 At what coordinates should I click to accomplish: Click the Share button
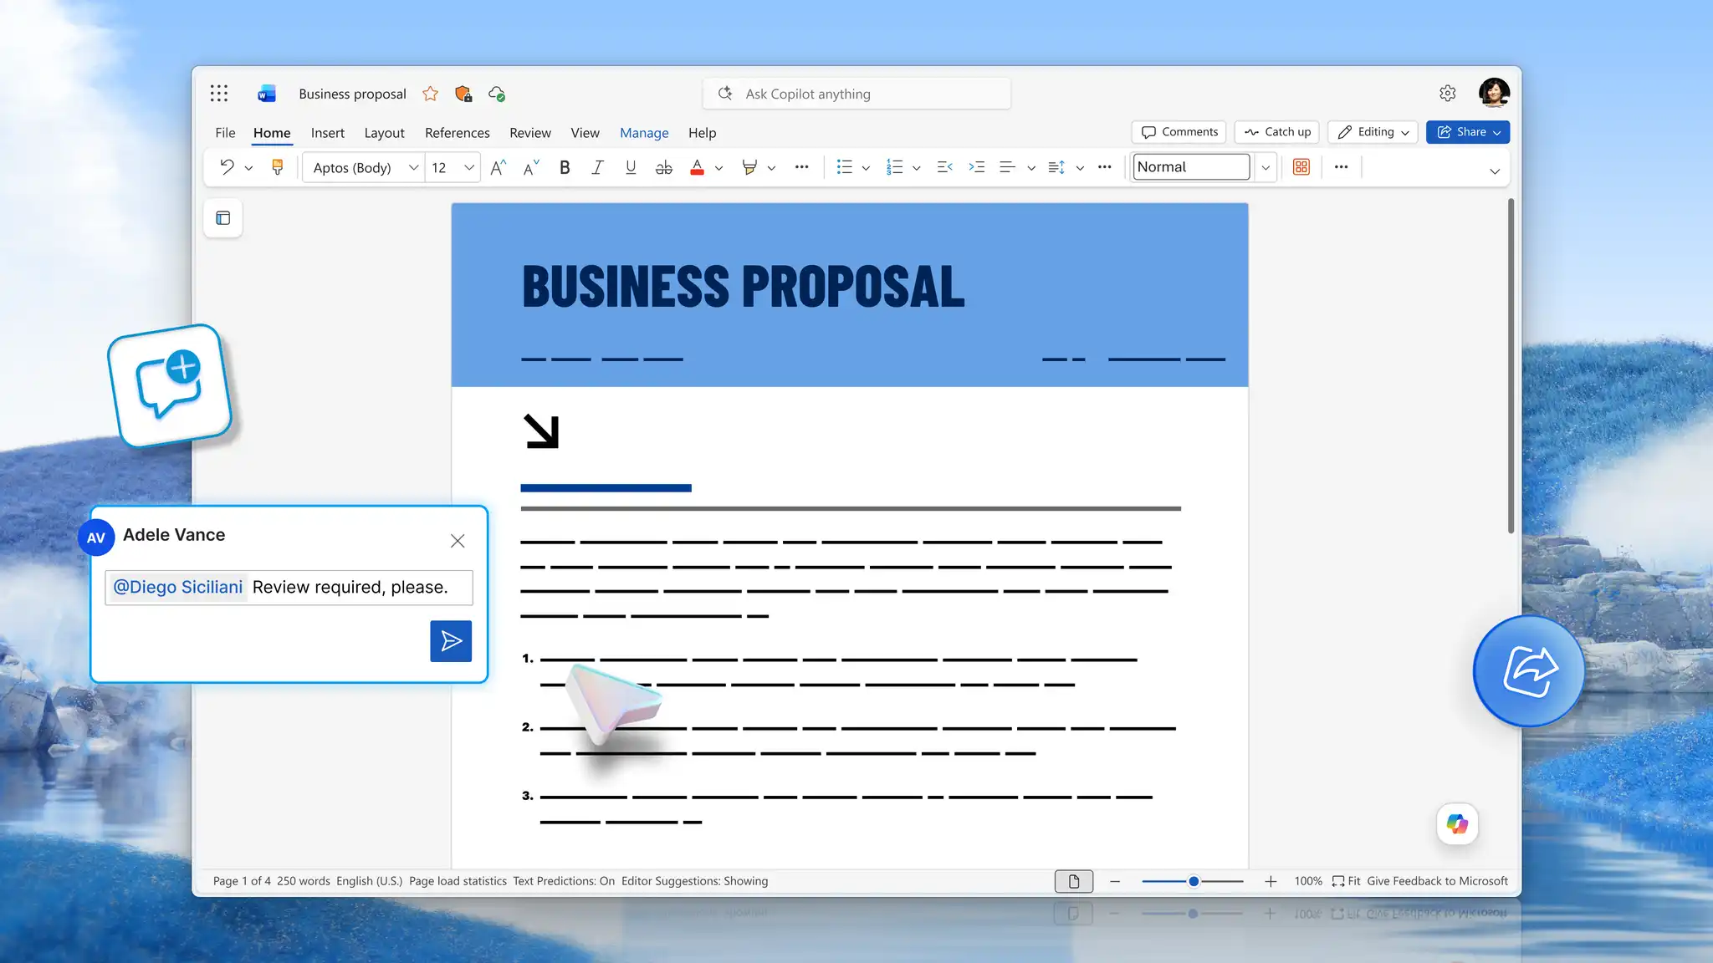[x=1467, y=132]
